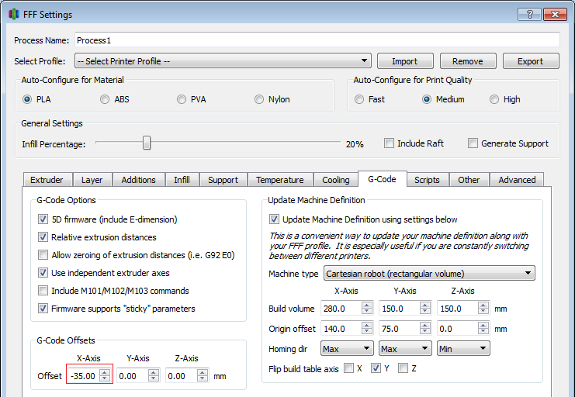Click the Export profile button
Viewport: 575px width, 397px height.
click(531, 61)
